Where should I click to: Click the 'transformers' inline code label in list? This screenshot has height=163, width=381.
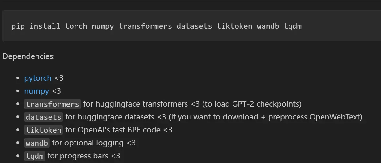click(53, 104)
